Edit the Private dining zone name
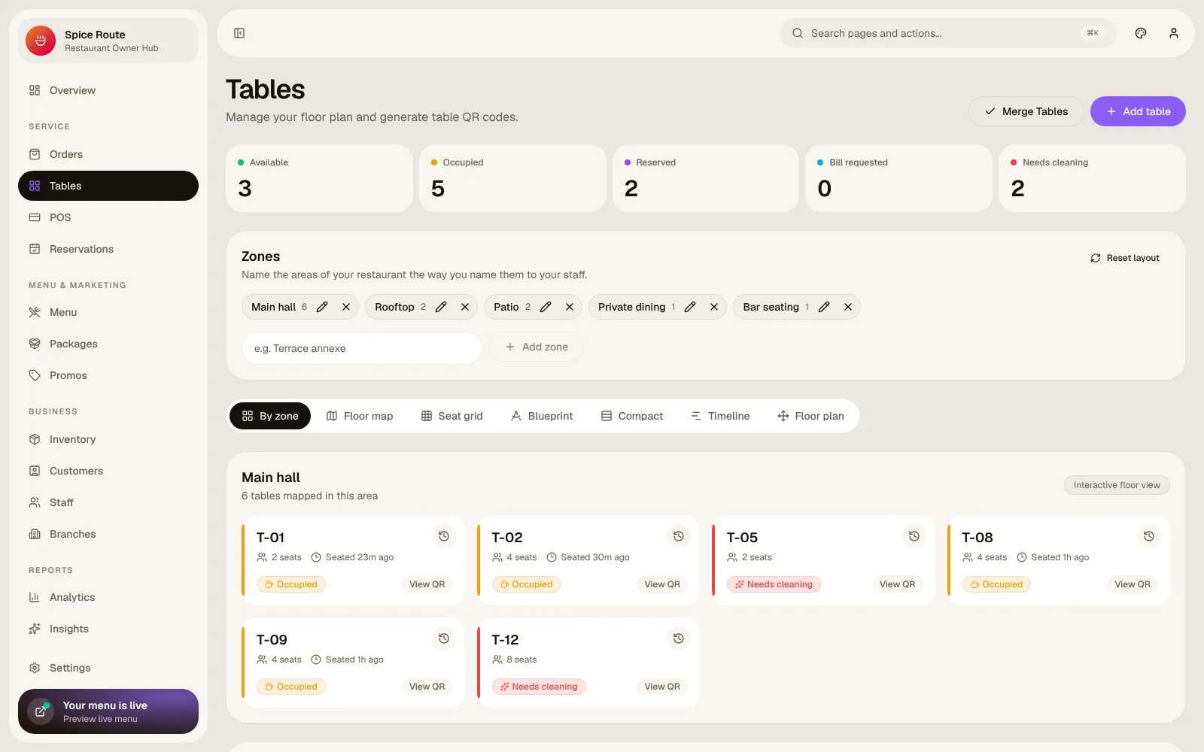The image size is (1204, 752). point(690,307)
